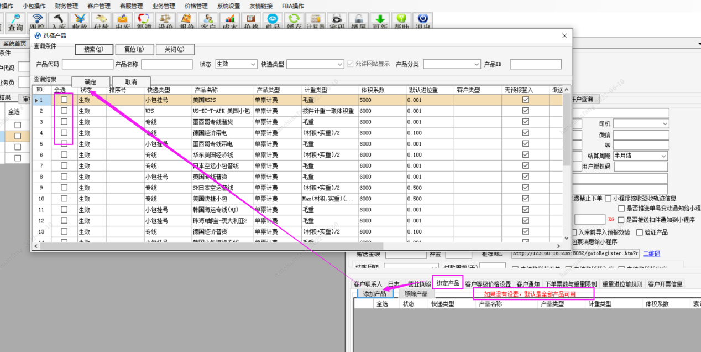This screenshot has width=701, height=352.
Task: Click the 产品ID input field
Action: coord(535,64)
